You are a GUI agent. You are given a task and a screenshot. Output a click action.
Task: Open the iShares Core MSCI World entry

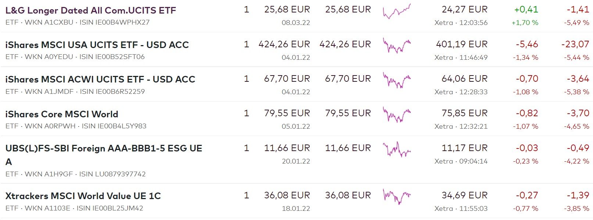[61, 114]
